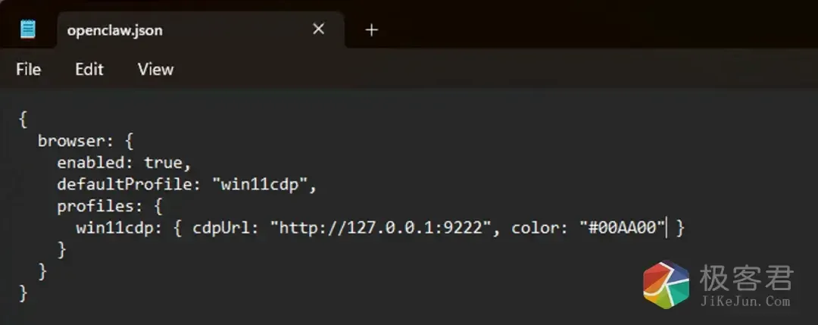This screenshot has width=818, height=325.
Task: Click the "#00AA00" color value
Action: 622,227
